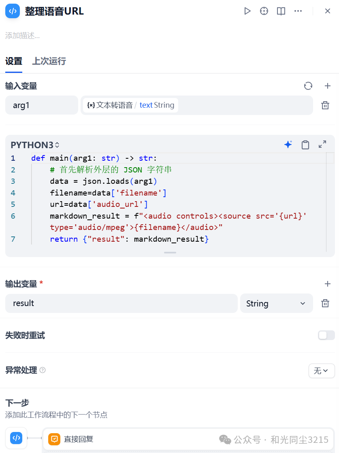The width and height of the screenshot is (339, 453).
Task: Click the 'return {"result"' code line
Action: point(129,239)
